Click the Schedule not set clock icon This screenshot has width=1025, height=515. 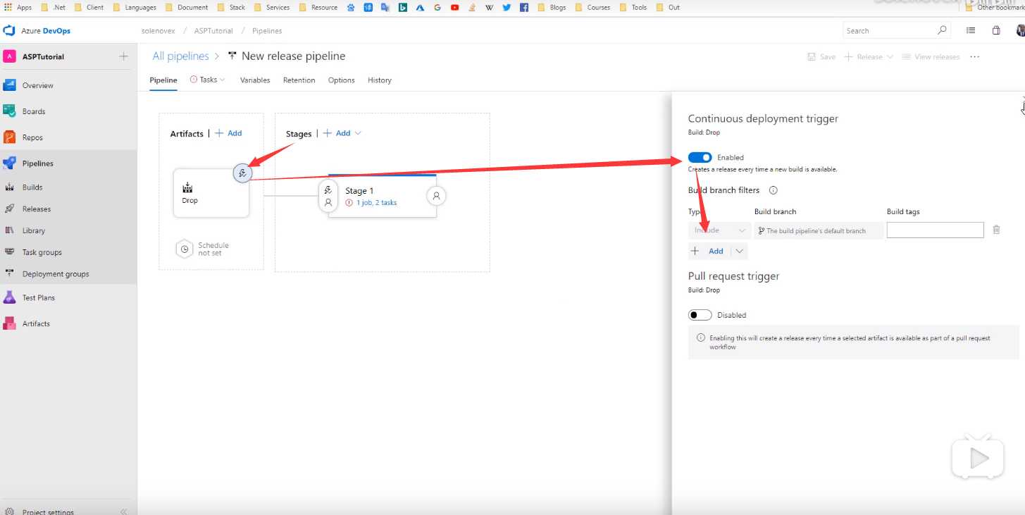click(184, 249)
